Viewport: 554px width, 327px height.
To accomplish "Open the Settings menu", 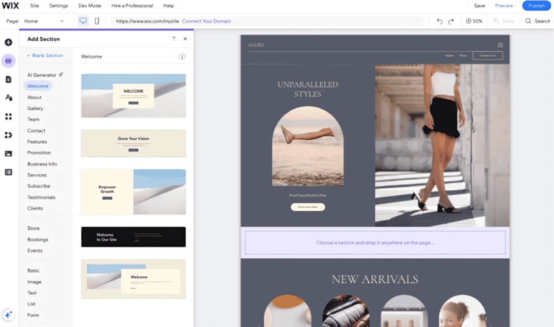I will coord(58,5).
